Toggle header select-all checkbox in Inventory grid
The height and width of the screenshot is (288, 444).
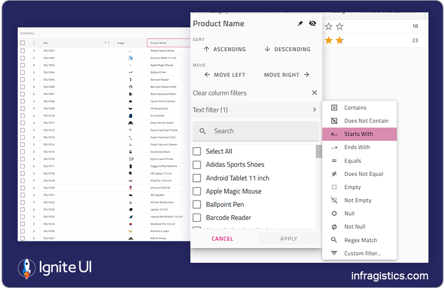23,43
